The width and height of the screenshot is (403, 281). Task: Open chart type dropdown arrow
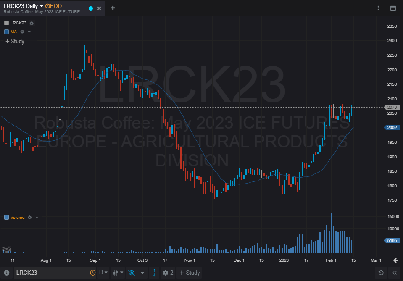121,273
